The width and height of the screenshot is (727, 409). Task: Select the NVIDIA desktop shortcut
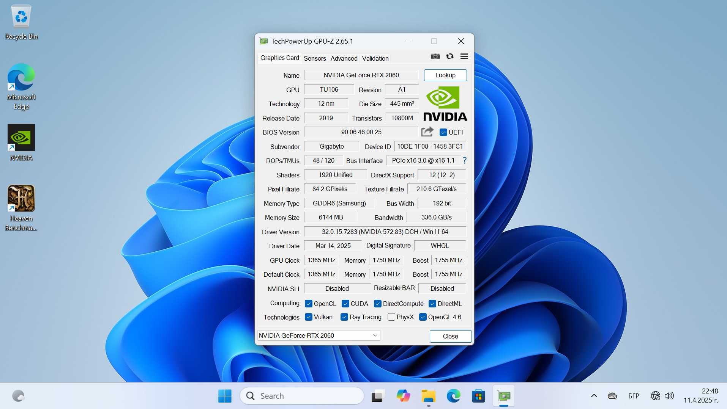pos(21,143)
